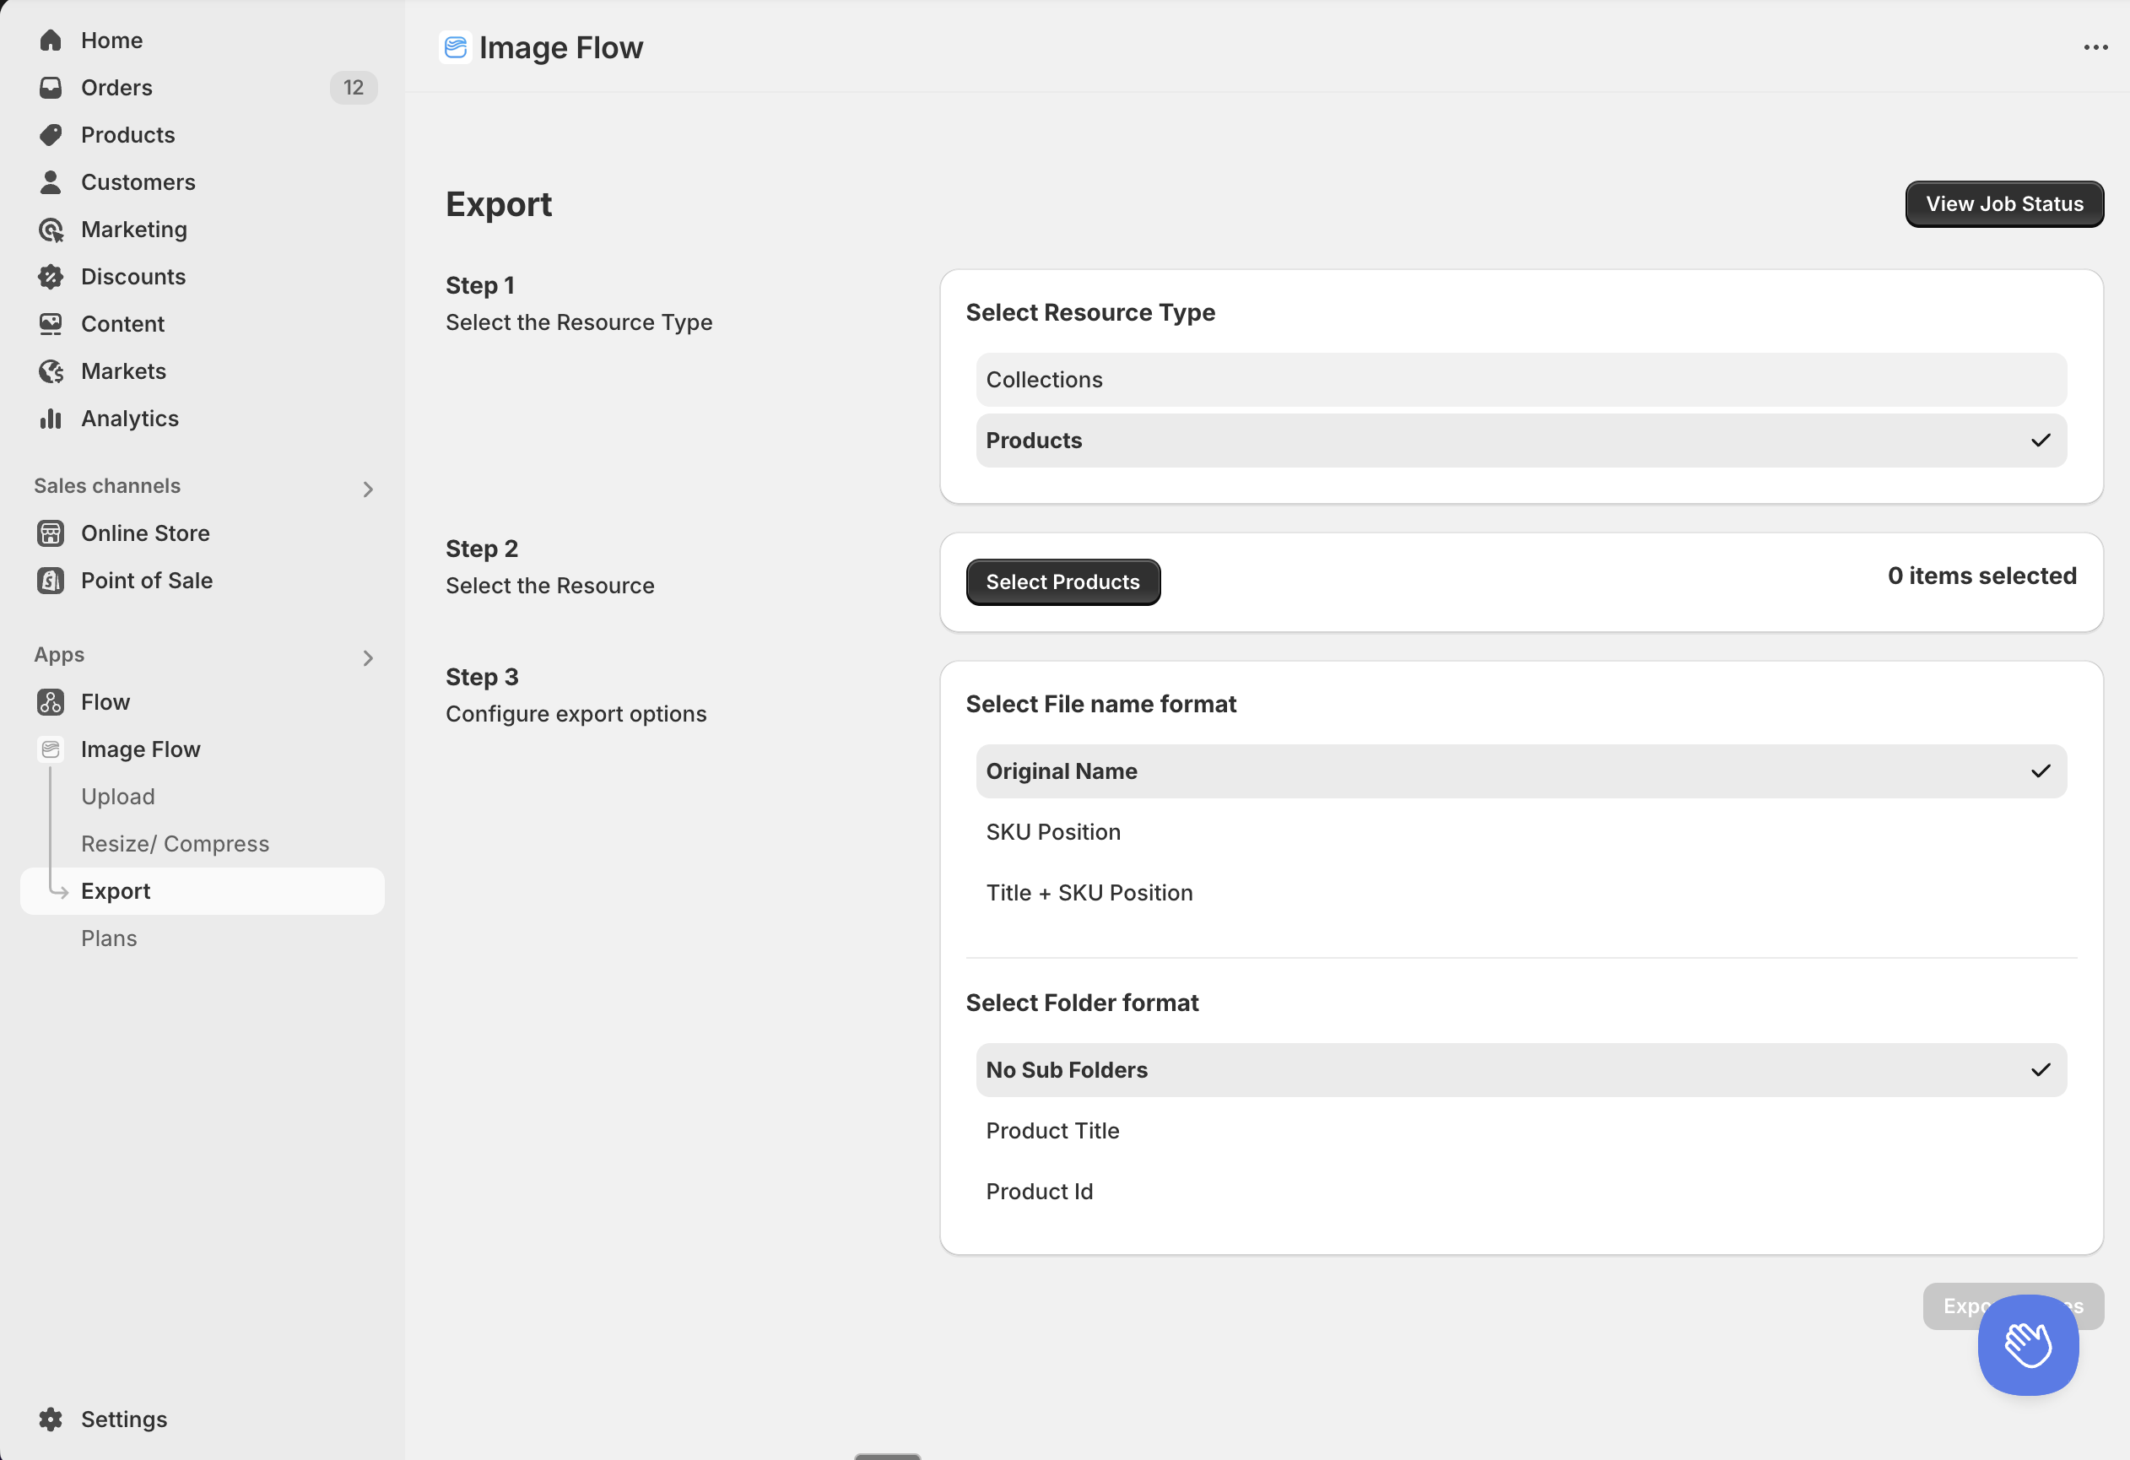Click the Products tag icon

point(51,135)
